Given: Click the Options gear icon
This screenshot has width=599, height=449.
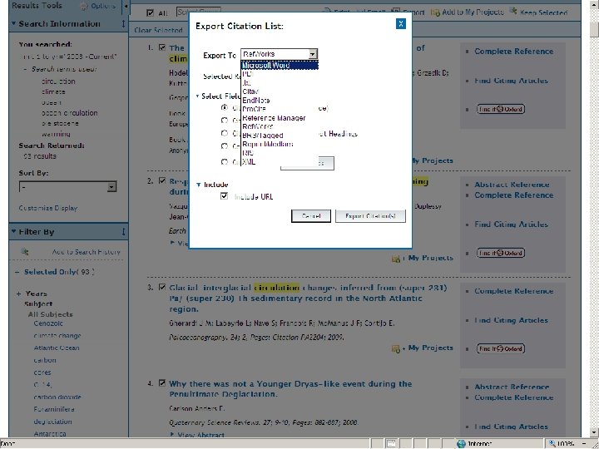Looking at the screenshot, I should pyautogui.click(x=84, y=6).
